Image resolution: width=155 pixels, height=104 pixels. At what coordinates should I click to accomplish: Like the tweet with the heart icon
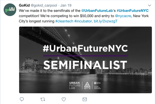(64, 99)
